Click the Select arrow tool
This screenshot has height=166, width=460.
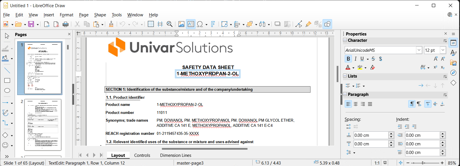click(x=7, y=36)
